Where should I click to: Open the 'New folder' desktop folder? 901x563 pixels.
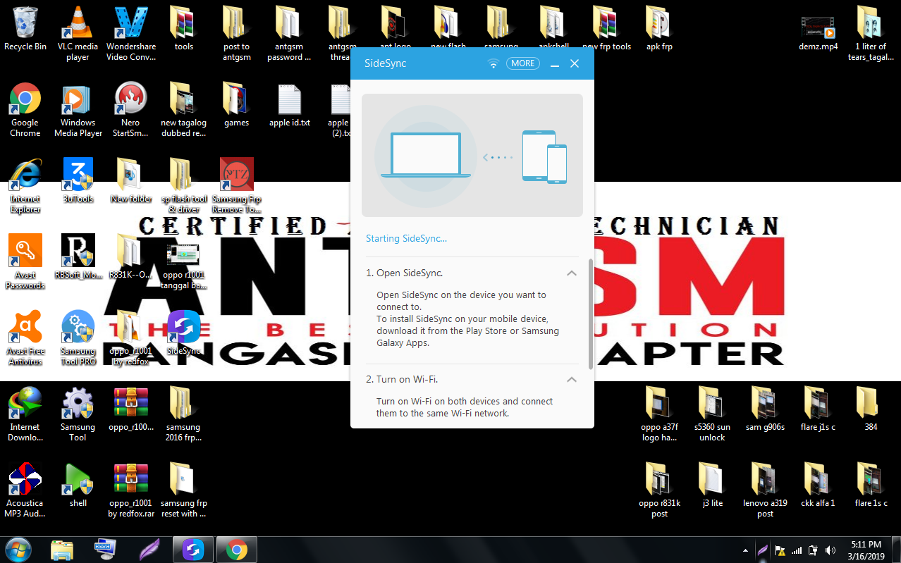tap(131, 181)
